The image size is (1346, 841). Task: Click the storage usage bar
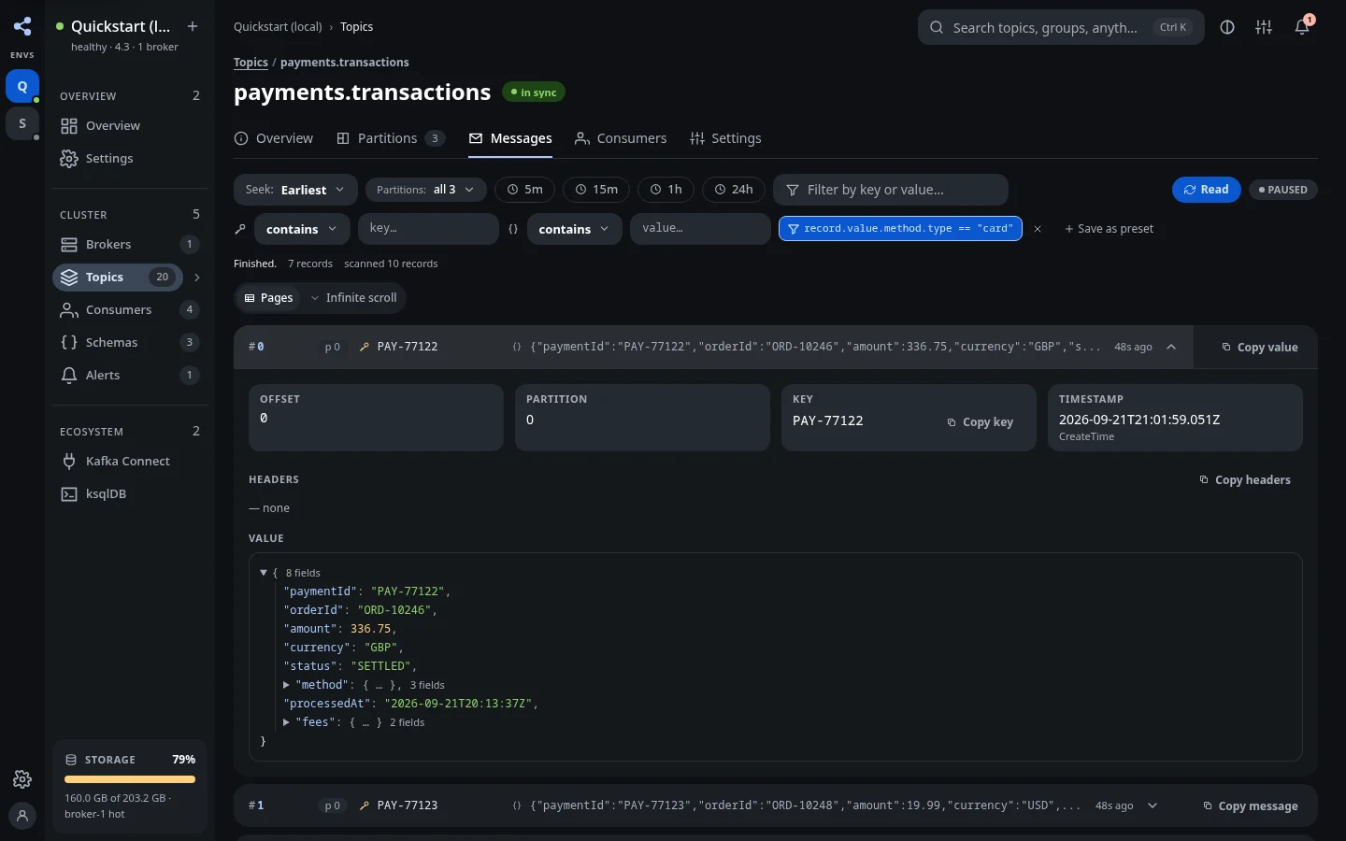coord(130,779)
